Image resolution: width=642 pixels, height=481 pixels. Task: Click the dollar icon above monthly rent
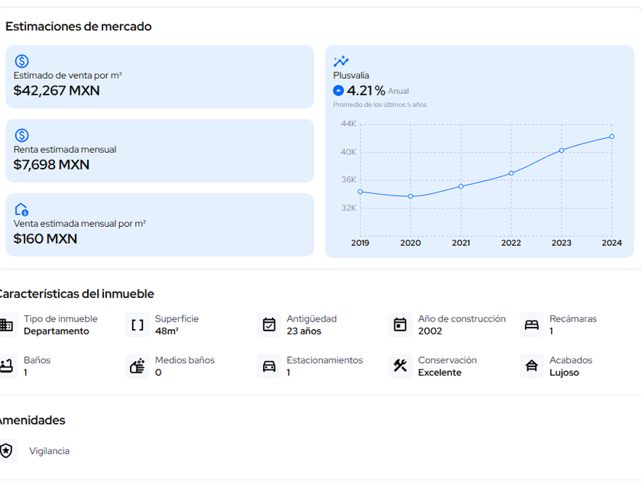pos(21,135)
